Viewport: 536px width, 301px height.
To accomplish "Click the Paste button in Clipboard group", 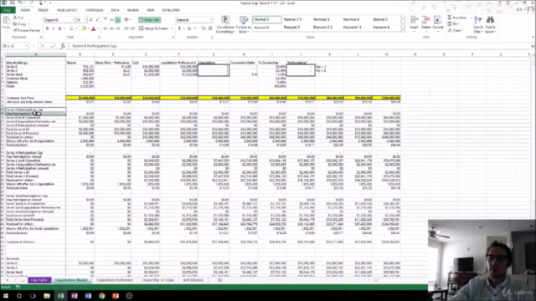I will (6, 24).
